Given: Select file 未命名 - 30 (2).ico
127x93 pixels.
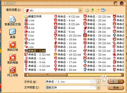Looking at the screenshot, I should tap(97, 43).
